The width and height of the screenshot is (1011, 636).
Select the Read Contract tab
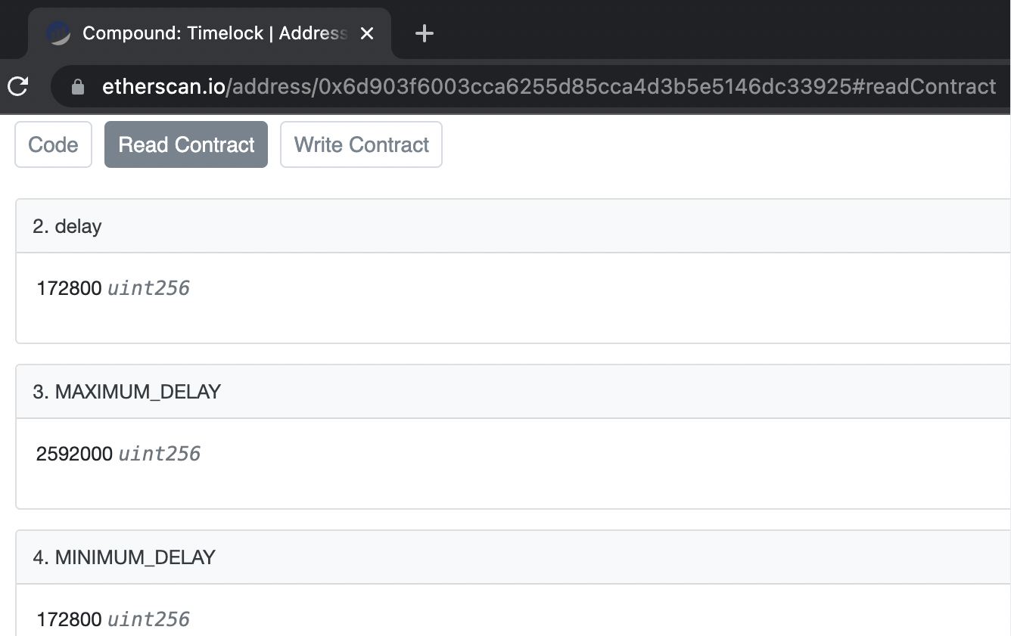186,144
